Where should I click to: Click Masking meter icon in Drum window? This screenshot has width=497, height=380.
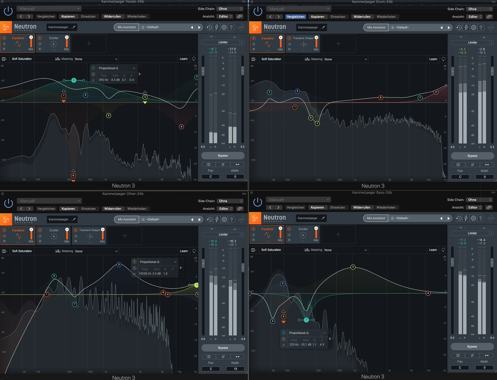point(307,59)
